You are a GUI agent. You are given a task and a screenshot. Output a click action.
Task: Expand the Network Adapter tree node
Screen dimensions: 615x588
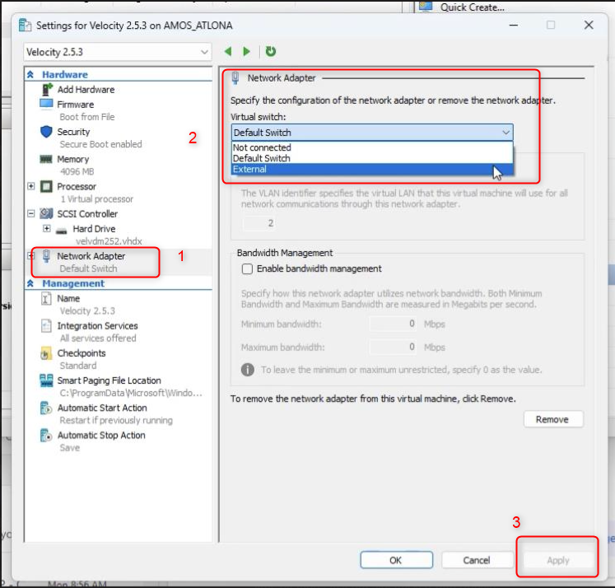[x=31, y=256]
